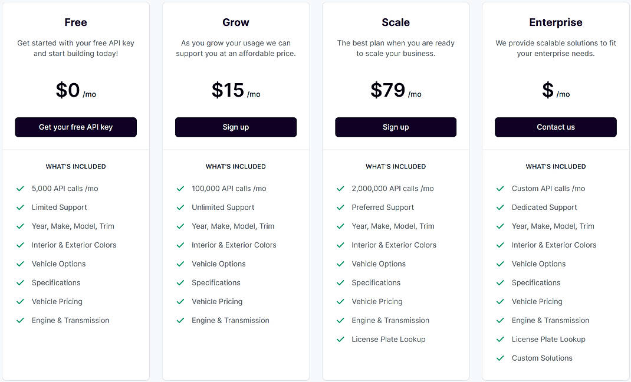
Task: Click the checkmark beside Preferred Support
Action: [x=340, y=207]
